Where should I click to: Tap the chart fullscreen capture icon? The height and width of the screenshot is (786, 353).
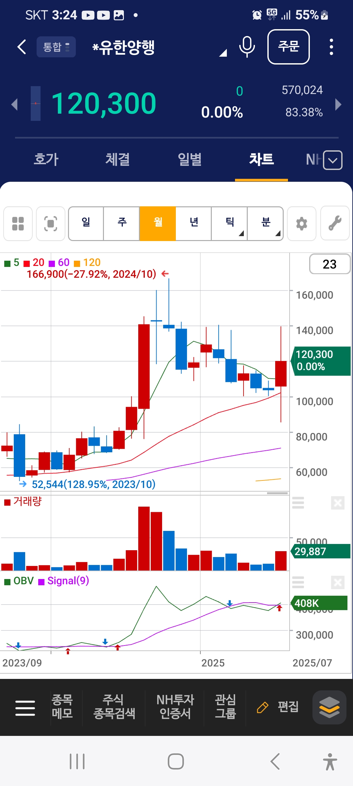(x=51, y=224)
